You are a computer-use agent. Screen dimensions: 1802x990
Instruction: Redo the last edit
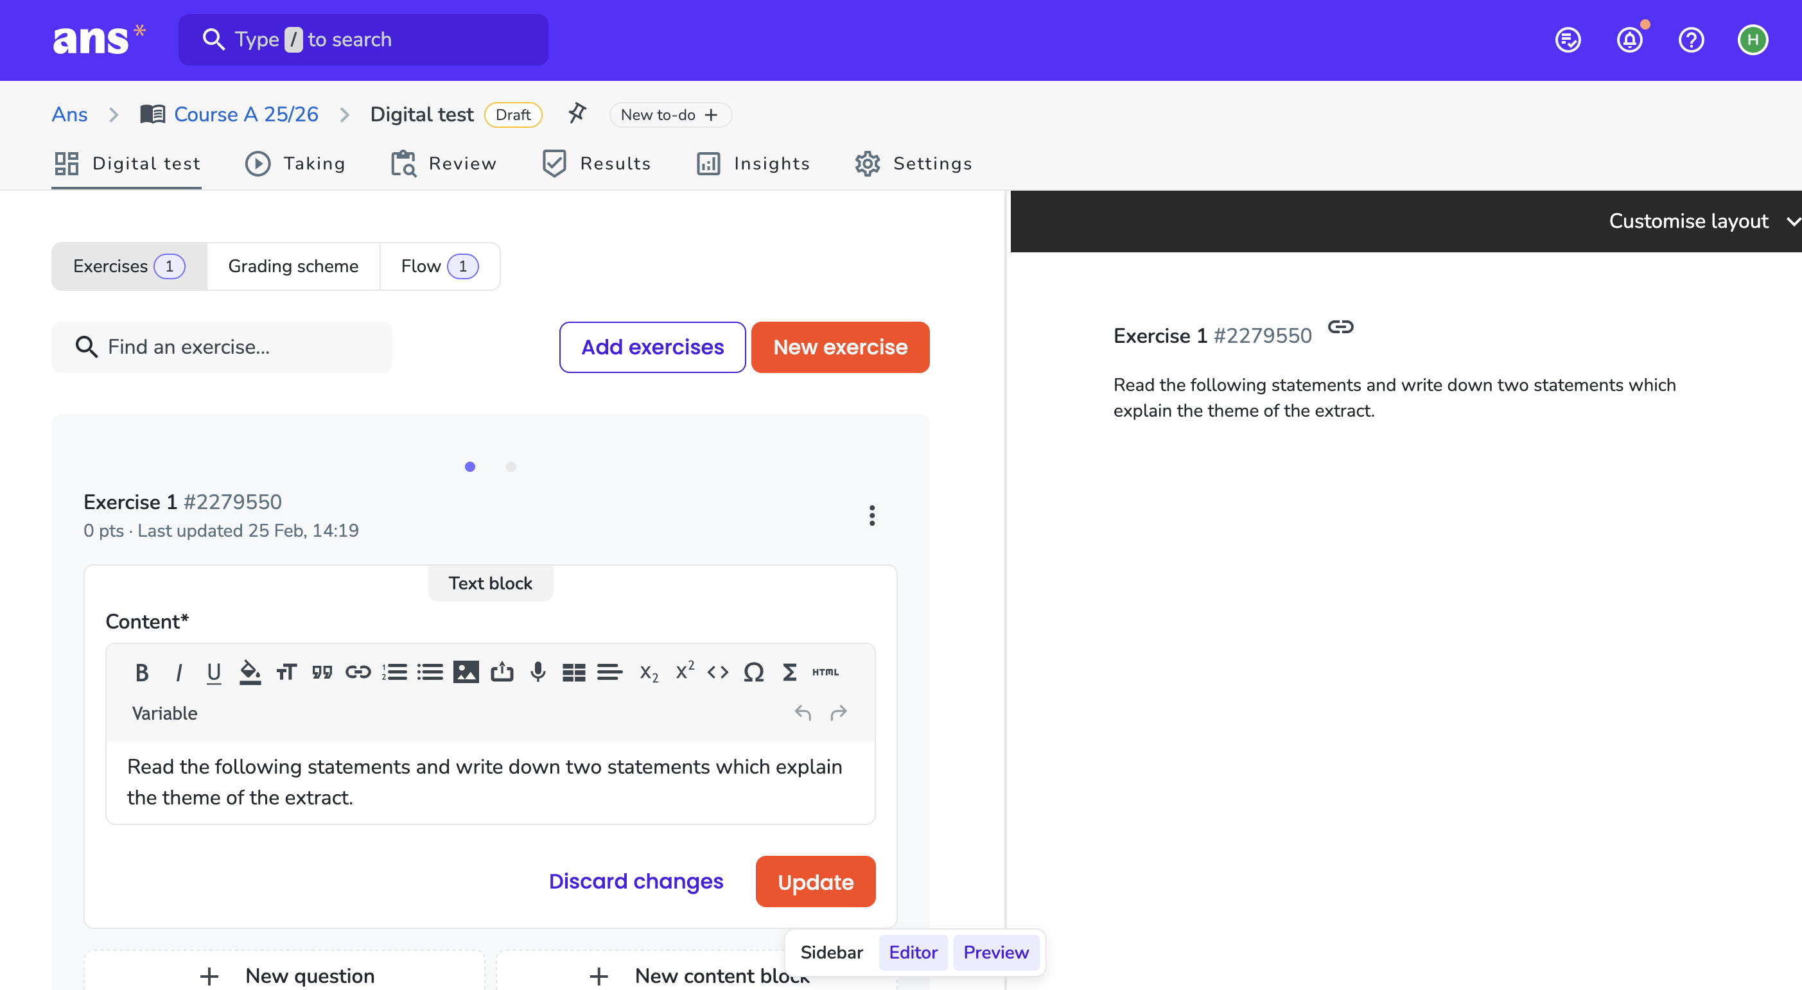click(839, 713)
